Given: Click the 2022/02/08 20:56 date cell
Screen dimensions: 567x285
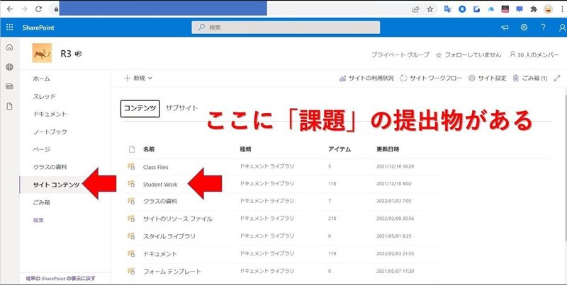Looking at the screenshot, I should click(x=395, y=219).
